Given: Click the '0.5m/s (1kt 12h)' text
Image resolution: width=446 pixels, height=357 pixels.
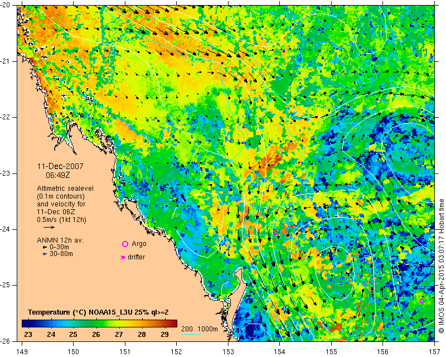Looking at the screenshot, I should click(62, 220).
